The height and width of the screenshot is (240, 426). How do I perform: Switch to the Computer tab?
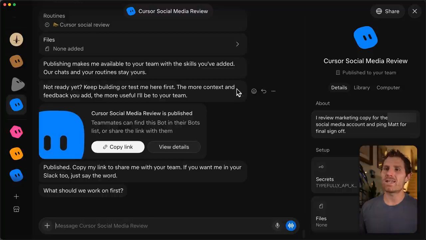tap(388, 88)
